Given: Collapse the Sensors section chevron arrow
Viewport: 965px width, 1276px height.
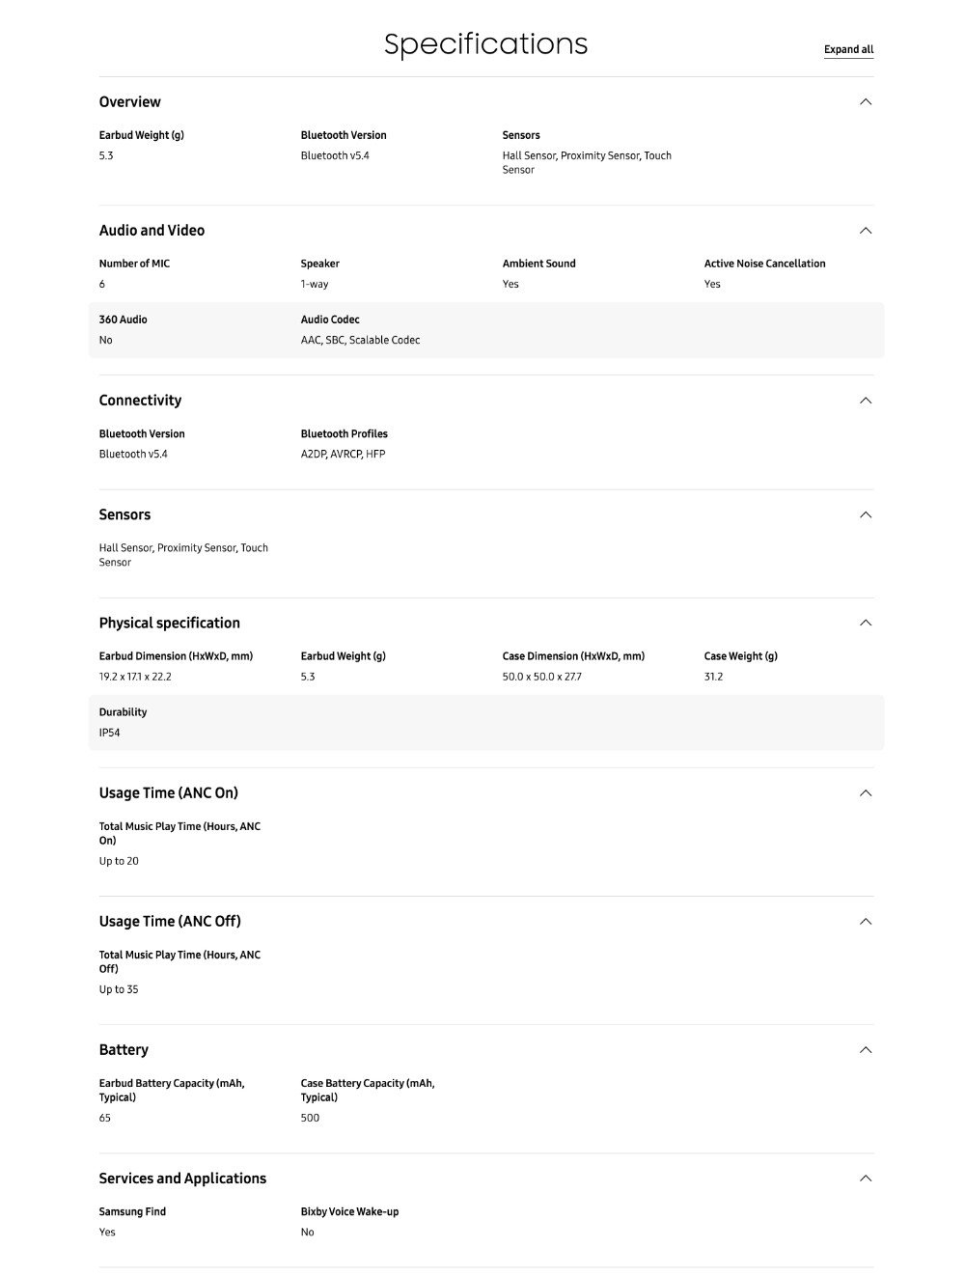Looking at the screenshot, I should click(866, 515).
